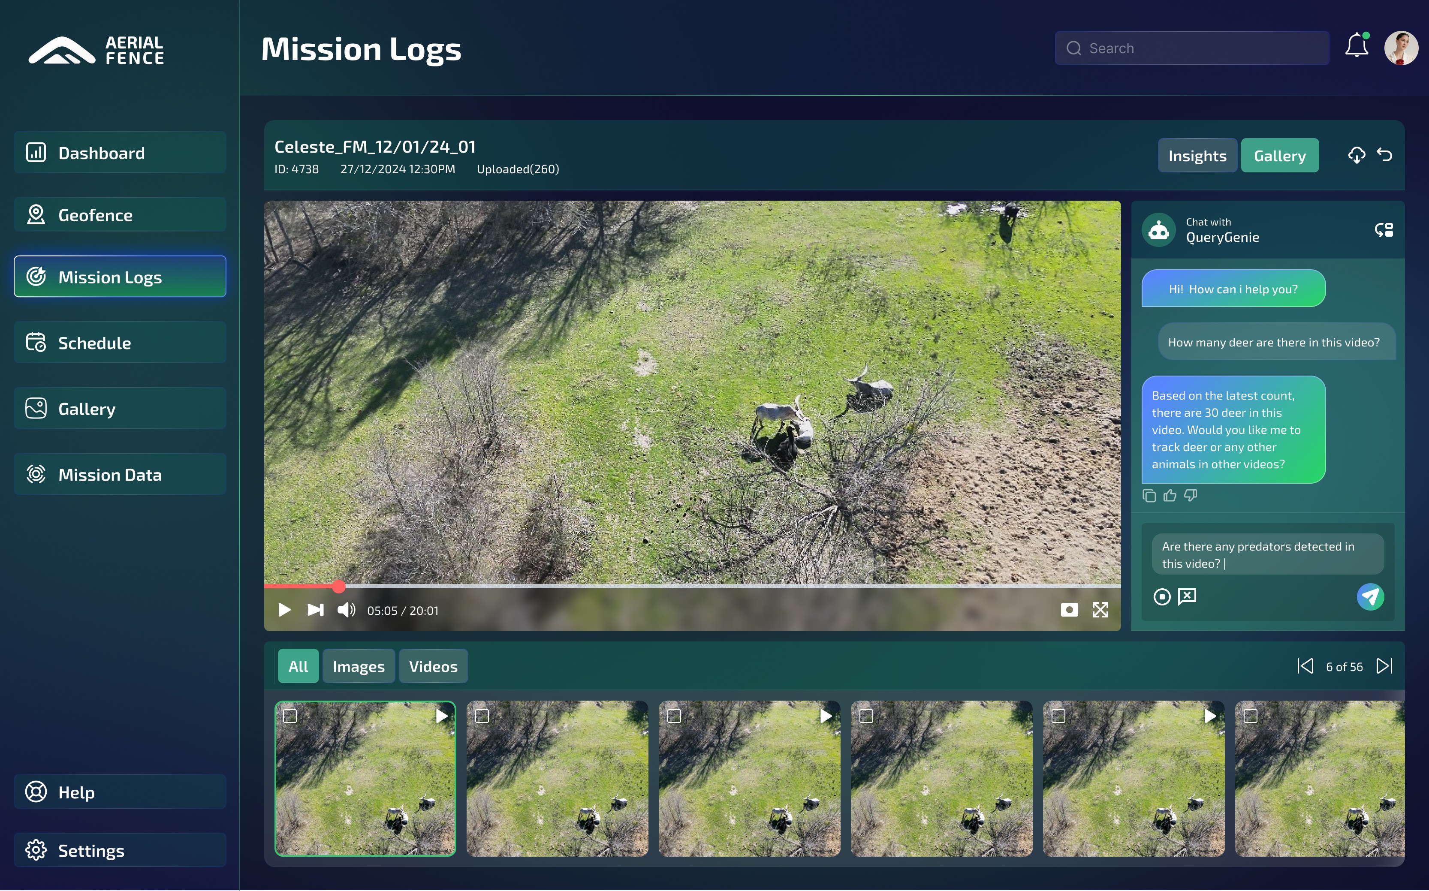Enter fullscreen video mode
This screenshot has height=891, width=1429.
pyautogui.click(x=1100, y=610)
